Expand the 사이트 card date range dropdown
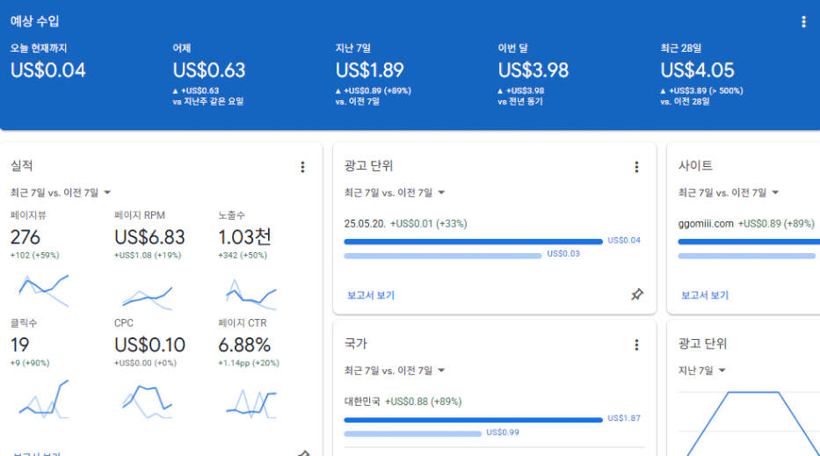This screenshot has height=456, width=820. pyautogui.click(x=729, y=192)
